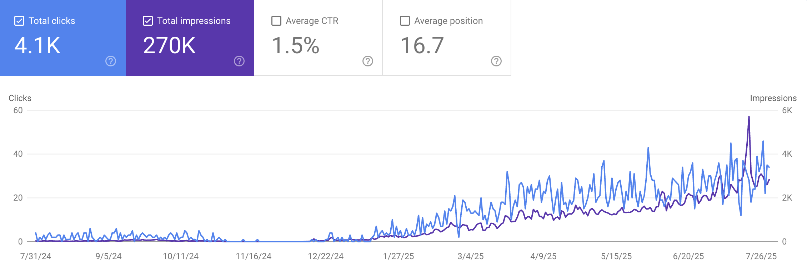Open the help icon on Total clicks card
Screen dimensions: 807x277
tap(111, 61)
